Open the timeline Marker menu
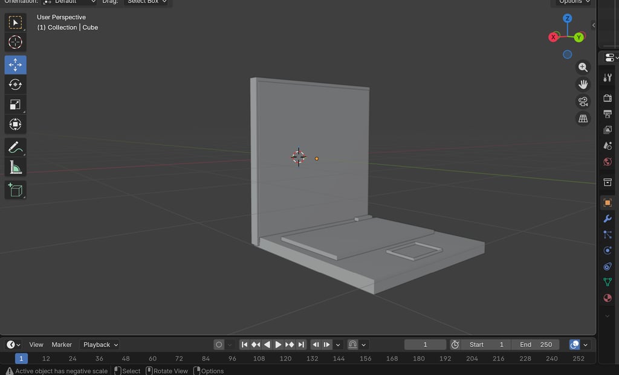The height and width of the screenshot is (375, 619). coord(62,345)
